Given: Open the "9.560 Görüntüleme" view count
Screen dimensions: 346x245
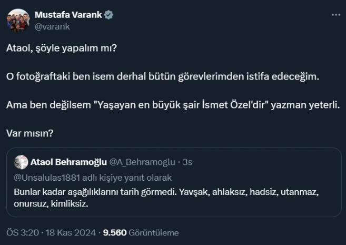Looking at the screenshot, I should [141, 232].
